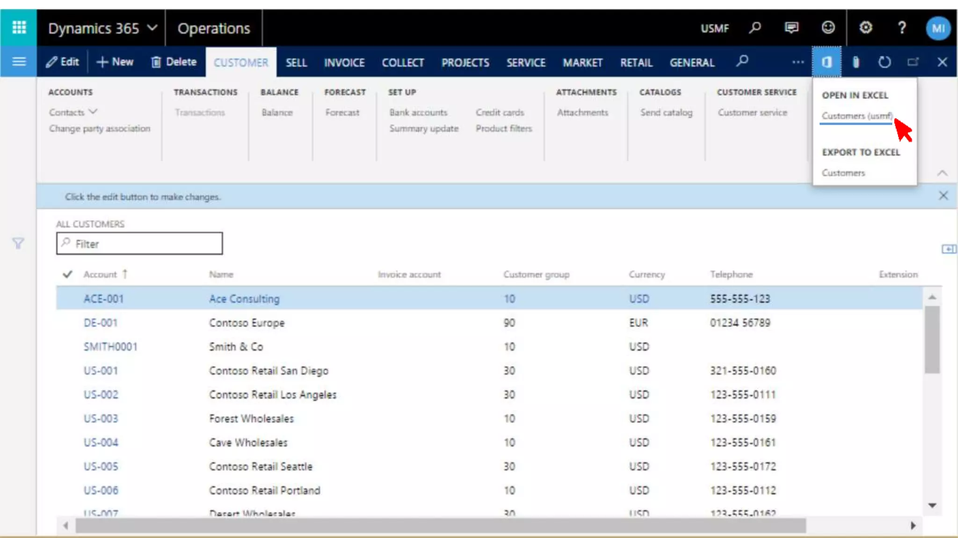Expand the Contacts dropdown

[73, 112]
